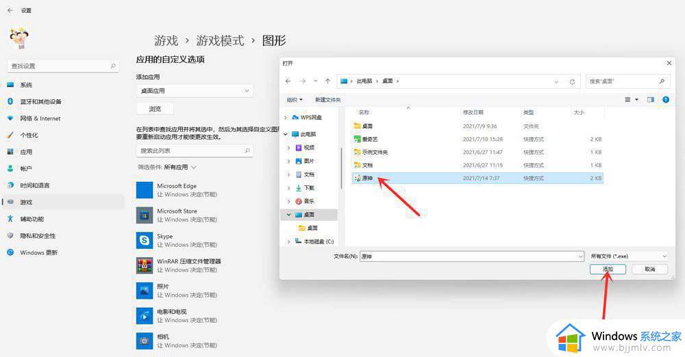Click the up-one-level arrow in 打开 dialog
The width and height of the screenshot is (685, 357).
[327, 81]
